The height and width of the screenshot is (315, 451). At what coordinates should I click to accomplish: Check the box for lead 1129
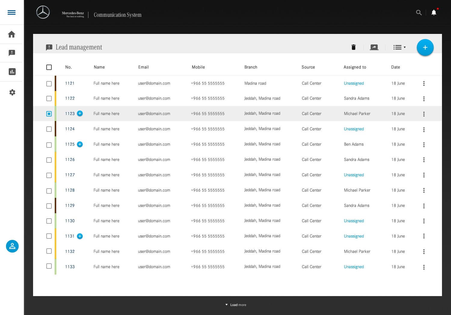49,206
